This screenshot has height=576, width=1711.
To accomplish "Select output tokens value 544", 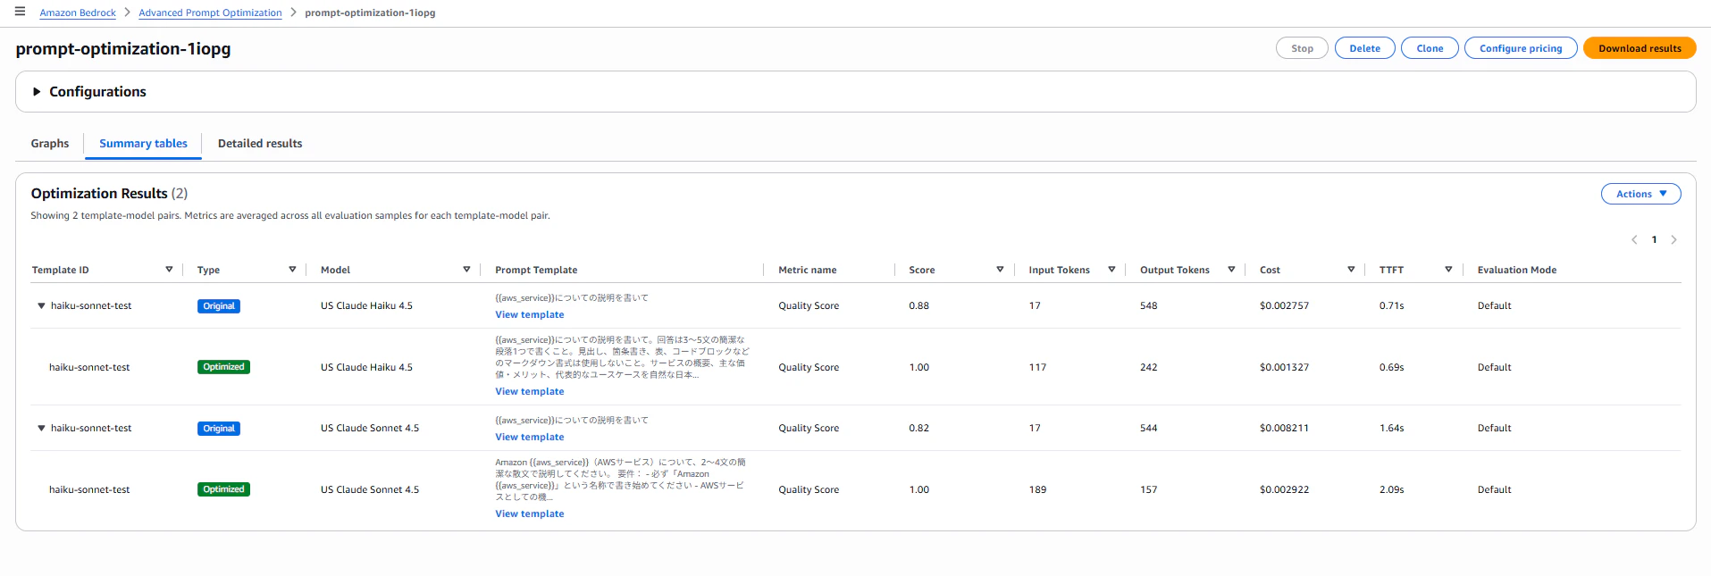I will 1148,429.
